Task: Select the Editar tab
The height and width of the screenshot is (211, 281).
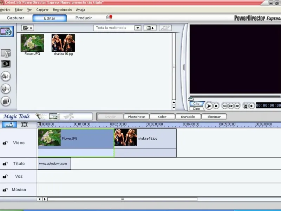Action: tap(50, 18)
